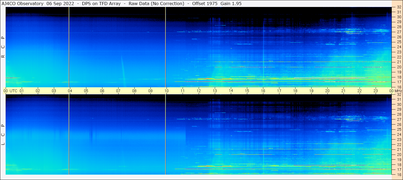403x180 pixels.
Task: Select the 13 hour tick on the time axis
Action: (215, 91)
